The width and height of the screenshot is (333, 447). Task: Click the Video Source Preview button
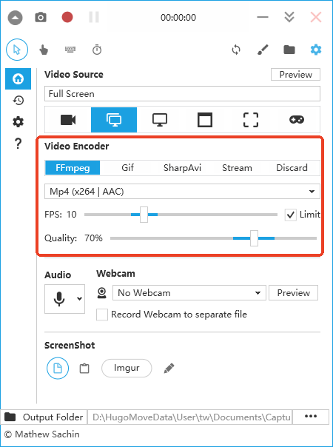click(x=295, y=75)
